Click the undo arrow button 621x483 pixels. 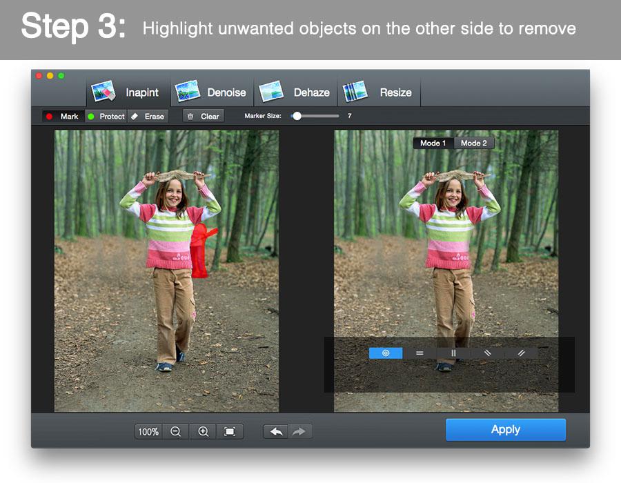(x=275, y=431)
